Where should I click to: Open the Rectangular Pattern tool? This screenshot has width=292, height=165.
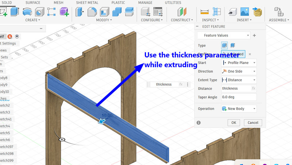(51, 12)
